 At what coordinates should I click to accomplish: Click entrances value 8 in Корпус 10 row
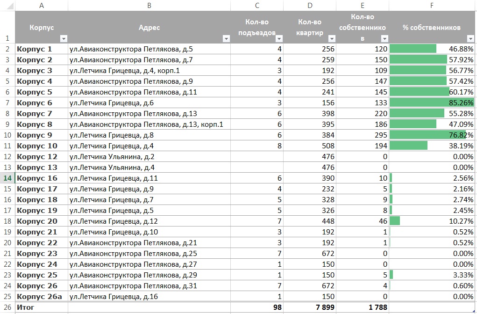(257, 146)
